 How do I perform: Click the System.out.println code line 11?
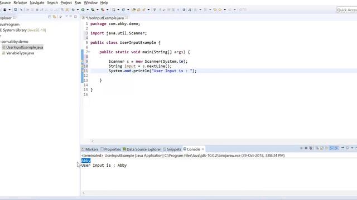tap(152, 71)
